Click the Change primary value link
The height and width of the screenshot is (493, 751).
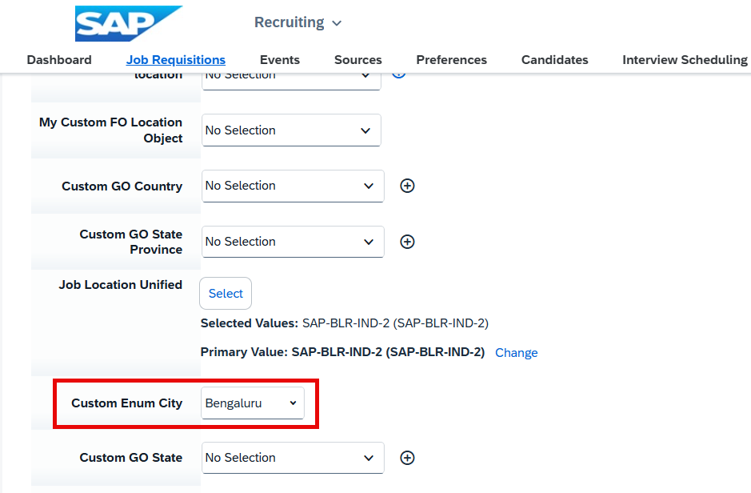click(x=517, y=353)
